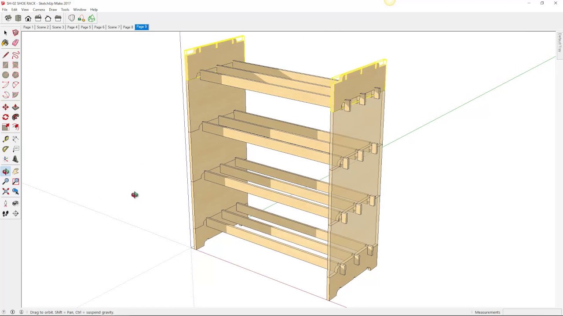The image size is (563, 316).
Task: Select the 2 Point Arc tool
Action: pyautogui.click(x=15, y=85)
